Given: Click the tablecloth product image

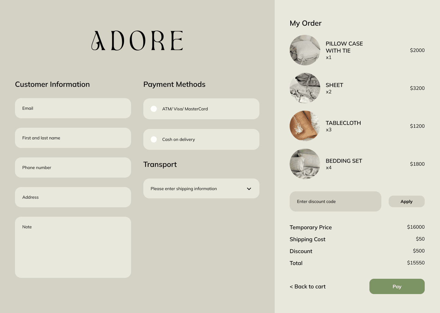Looking at the screenshot, I should click(305, 126).
